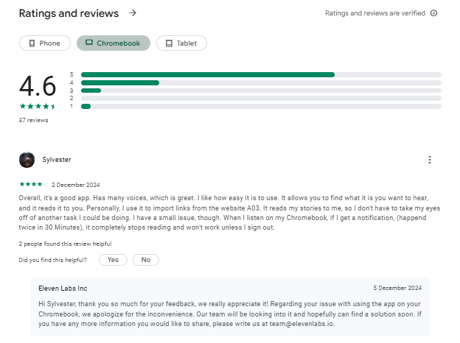
Task: Click the 5-star rating bar
Action: [x=261, y=74]
